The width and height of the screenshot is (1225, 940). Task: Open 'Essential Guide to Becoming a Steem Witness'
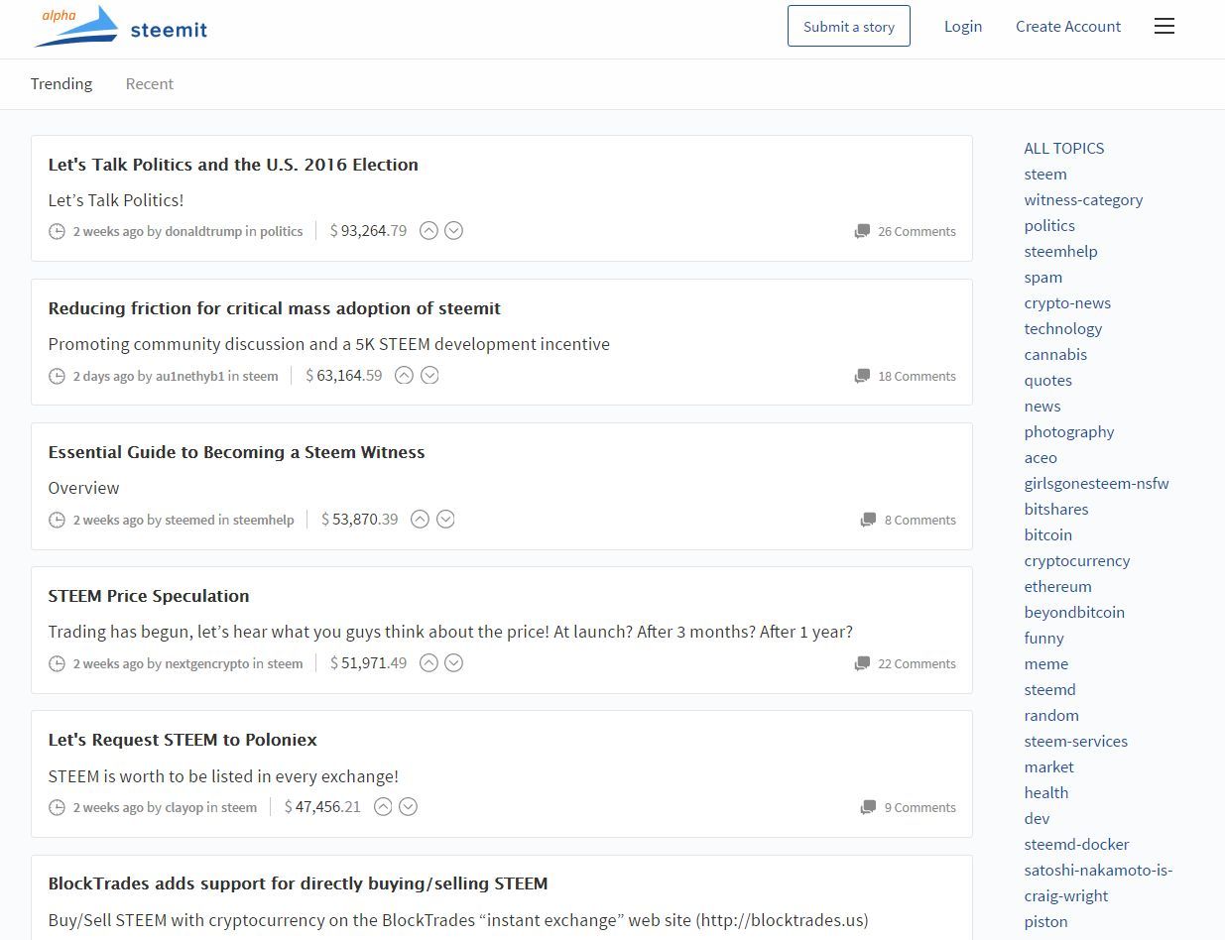[236, 452]
